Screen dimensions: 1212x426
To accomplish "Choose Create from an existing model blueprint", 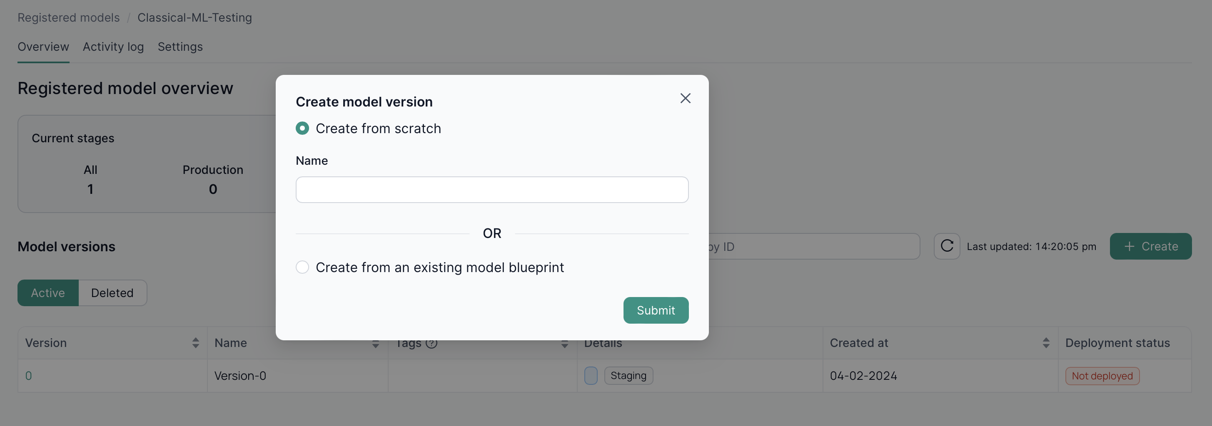I will pyautogui.click(x=302, y=267).
